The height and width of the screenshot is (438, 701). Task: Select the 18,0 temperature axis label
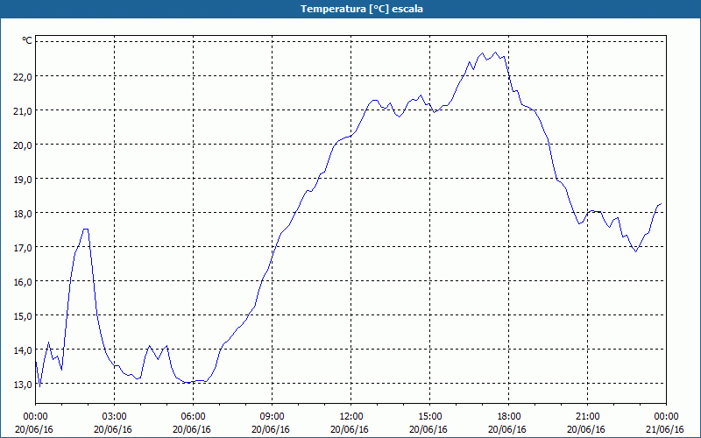click(x=23, y=213)
